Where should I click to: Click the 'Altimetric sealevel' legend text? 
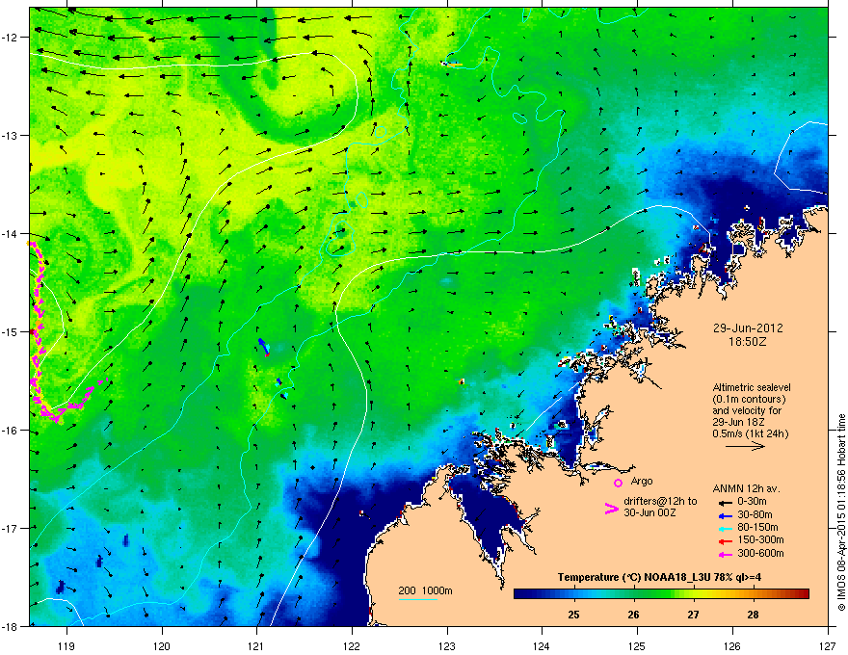point(752,387)
